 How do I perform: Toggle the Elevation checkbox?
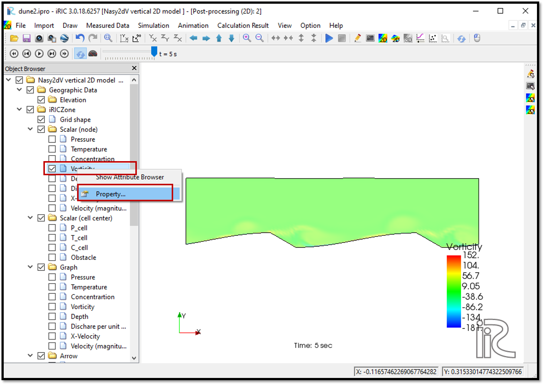(x=41, y=100)
